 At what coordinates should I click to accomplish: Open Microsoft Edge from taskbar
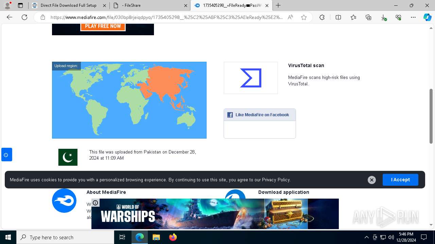tap(140, 237)
